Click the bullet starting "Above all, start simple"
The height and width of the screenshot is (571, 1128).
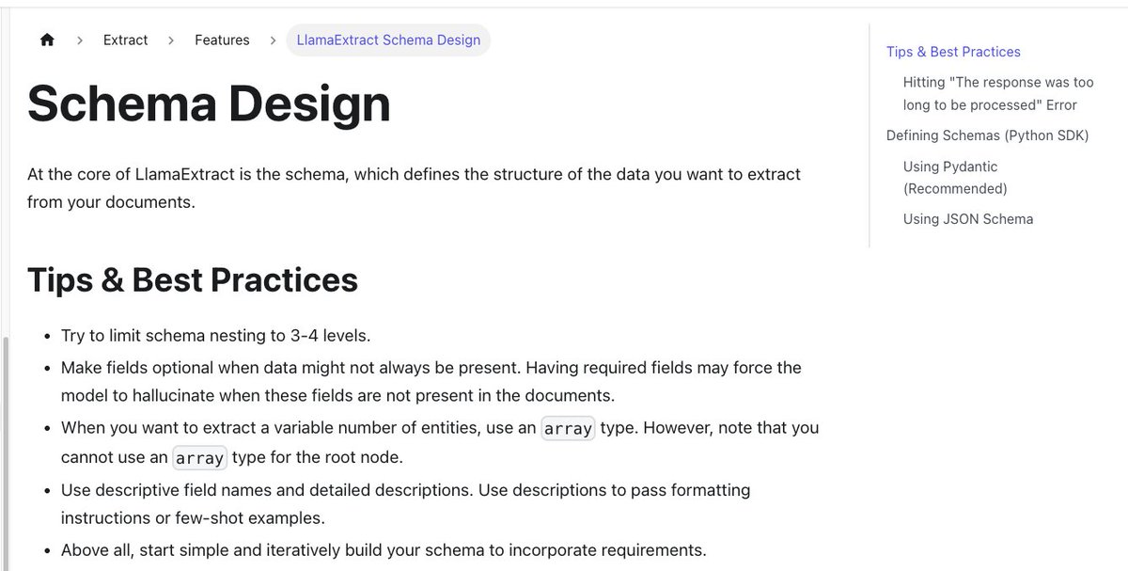coord(384,550)
